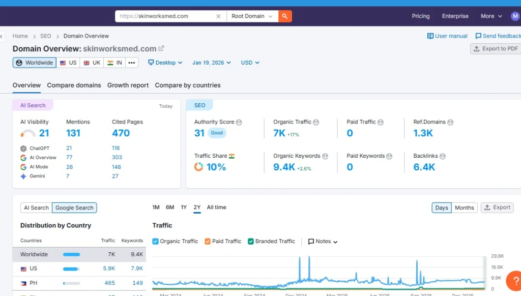Image resolution: width=521 pixels, height=296 pixels.
Task: Click the Authority Score info icon
Action: click(x=239, y=122)
